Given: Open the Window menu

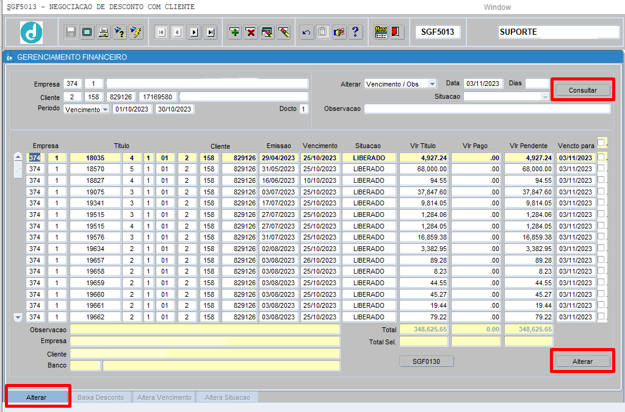Looking at the screenshot, I should click(497, 7).
